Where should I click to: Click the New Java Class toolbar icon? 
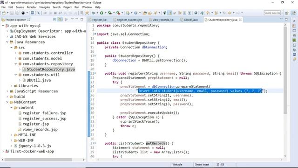[x=135, y=13]
